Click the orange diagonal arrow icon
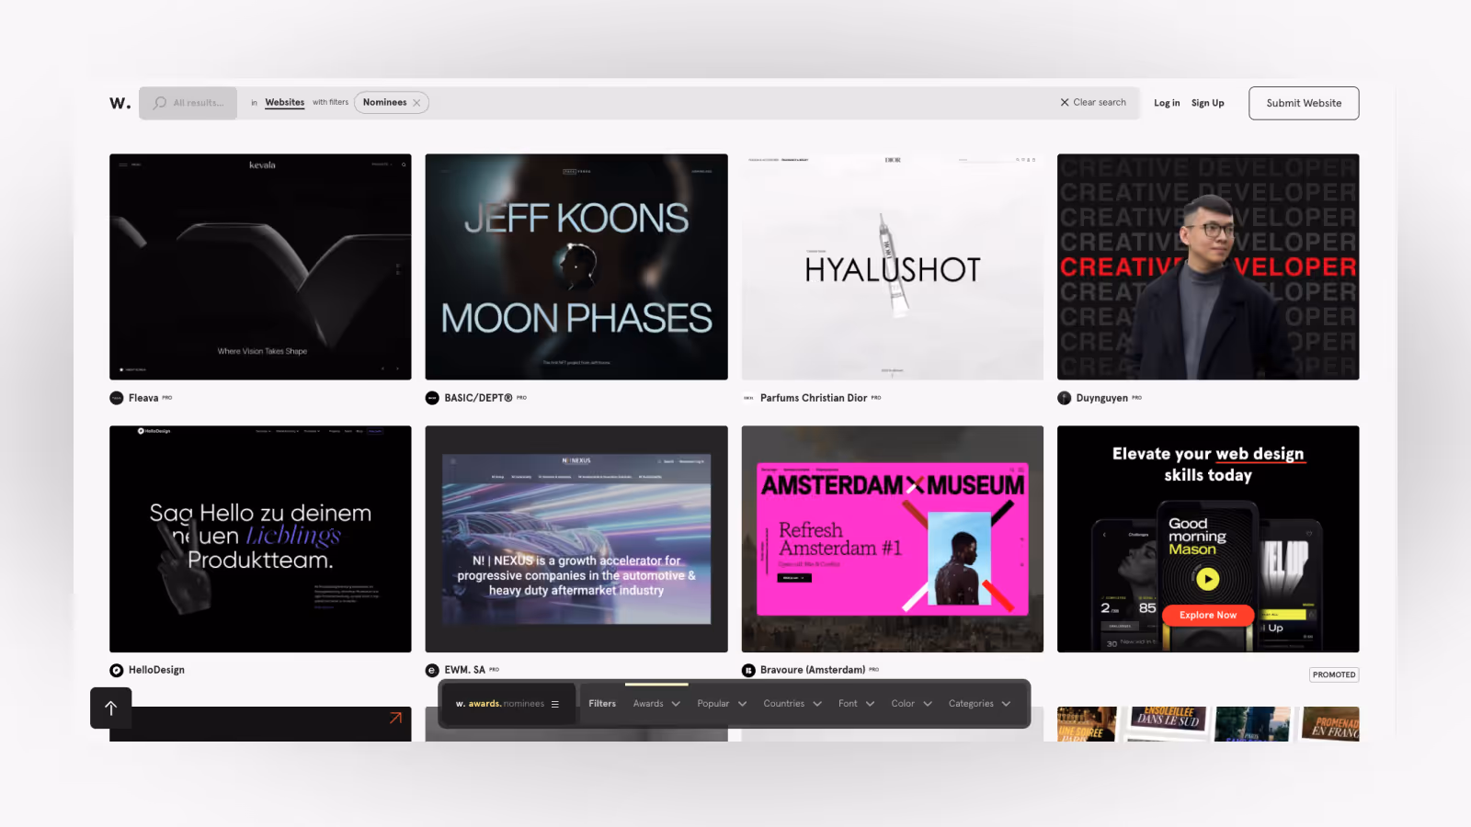The width and height of the screenshot is (1471, 827). pos(395,718)
